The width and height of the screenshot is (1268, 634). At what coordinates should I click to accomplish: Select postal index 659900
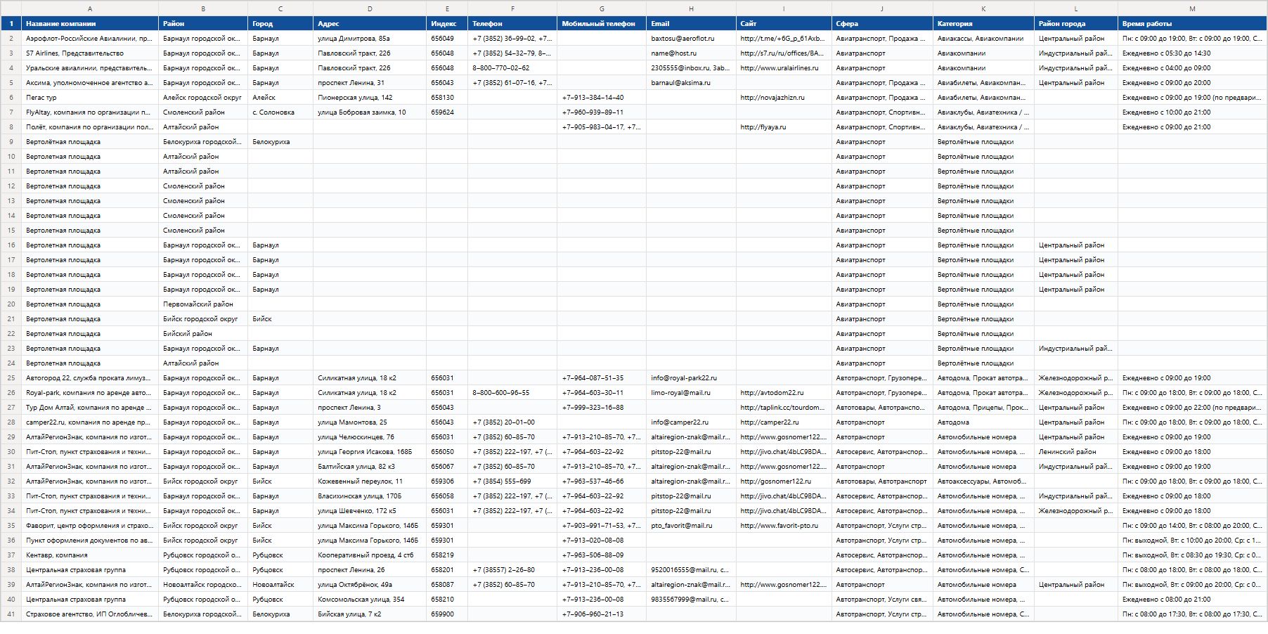click(447, 614)
